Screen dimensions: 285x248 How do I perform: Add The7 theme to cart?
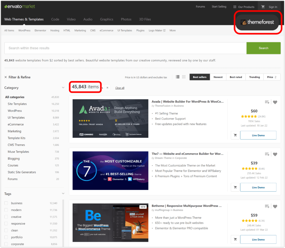point(235,187)
